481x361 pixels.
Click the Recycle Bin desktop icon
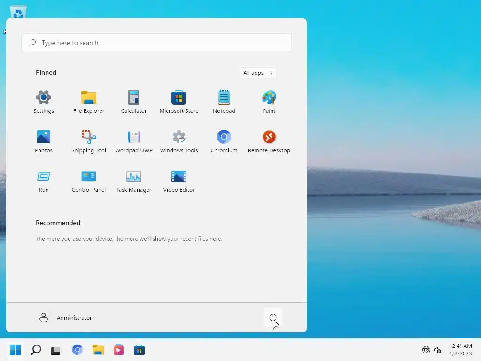[18, 12]
